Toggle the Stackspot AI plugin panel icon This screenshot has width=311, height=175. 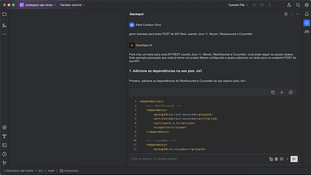(x=307, y=23)
